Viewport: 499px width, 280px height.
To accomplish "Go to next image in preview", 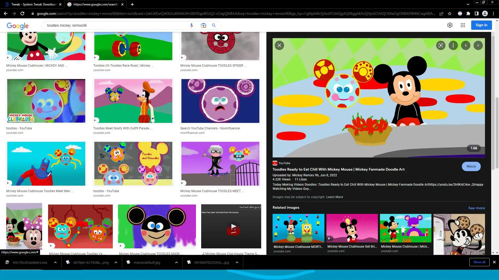I will click(x=478, y=46).
